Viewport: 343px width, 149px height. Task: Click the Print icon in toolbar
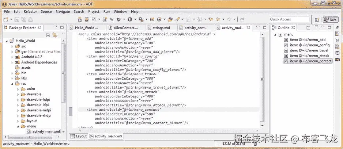tap(30, 19)
